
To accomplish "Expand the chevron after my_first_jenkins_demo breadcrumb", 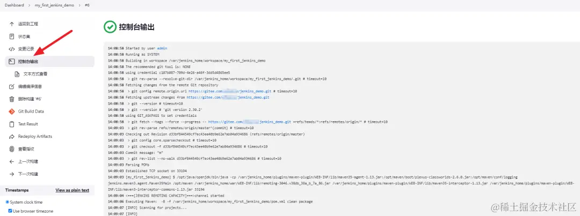I will [x=79, y=5].
